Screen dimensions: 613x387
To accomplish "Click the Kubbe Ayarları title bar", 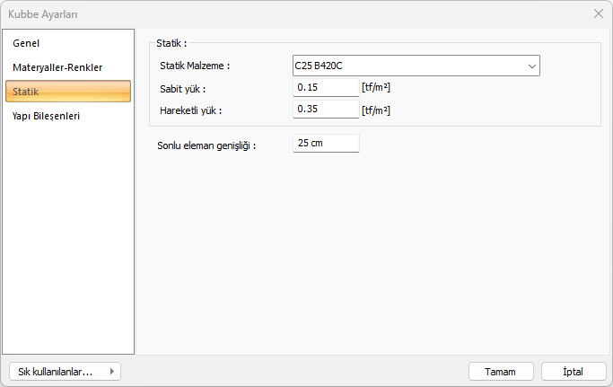I will tap(269, 13).
